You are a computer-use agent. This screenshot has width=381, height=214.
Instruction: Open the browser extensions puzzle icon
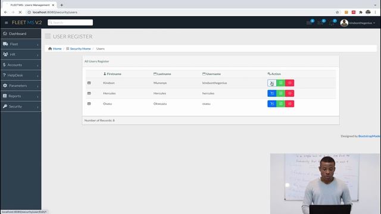pos(361,12)
